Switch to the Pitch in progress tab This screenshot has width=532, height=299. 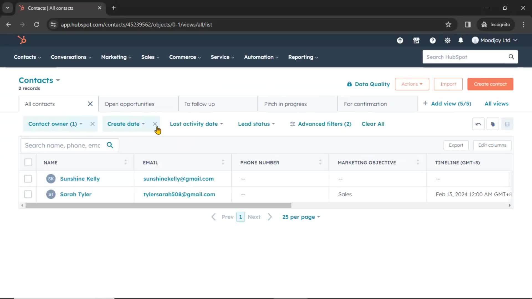point(286,104)
